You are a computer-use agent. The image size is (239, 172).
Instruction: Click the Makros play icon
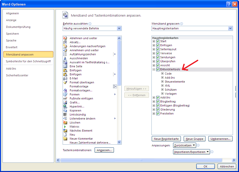(x=65, y=127)
